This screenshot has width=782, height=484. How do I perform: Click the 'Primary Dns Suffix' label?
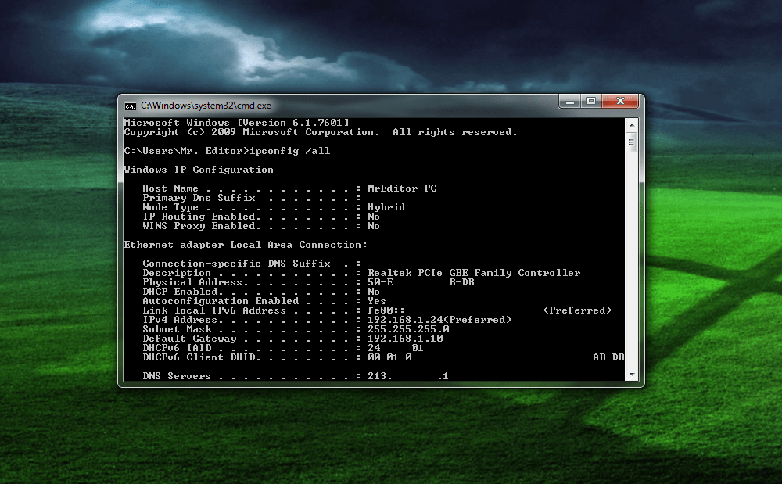coord(199,198)
